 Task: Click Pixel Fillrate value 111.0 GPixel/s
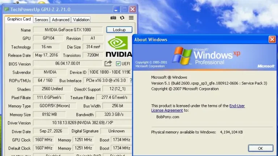click(x=49, y=97)
